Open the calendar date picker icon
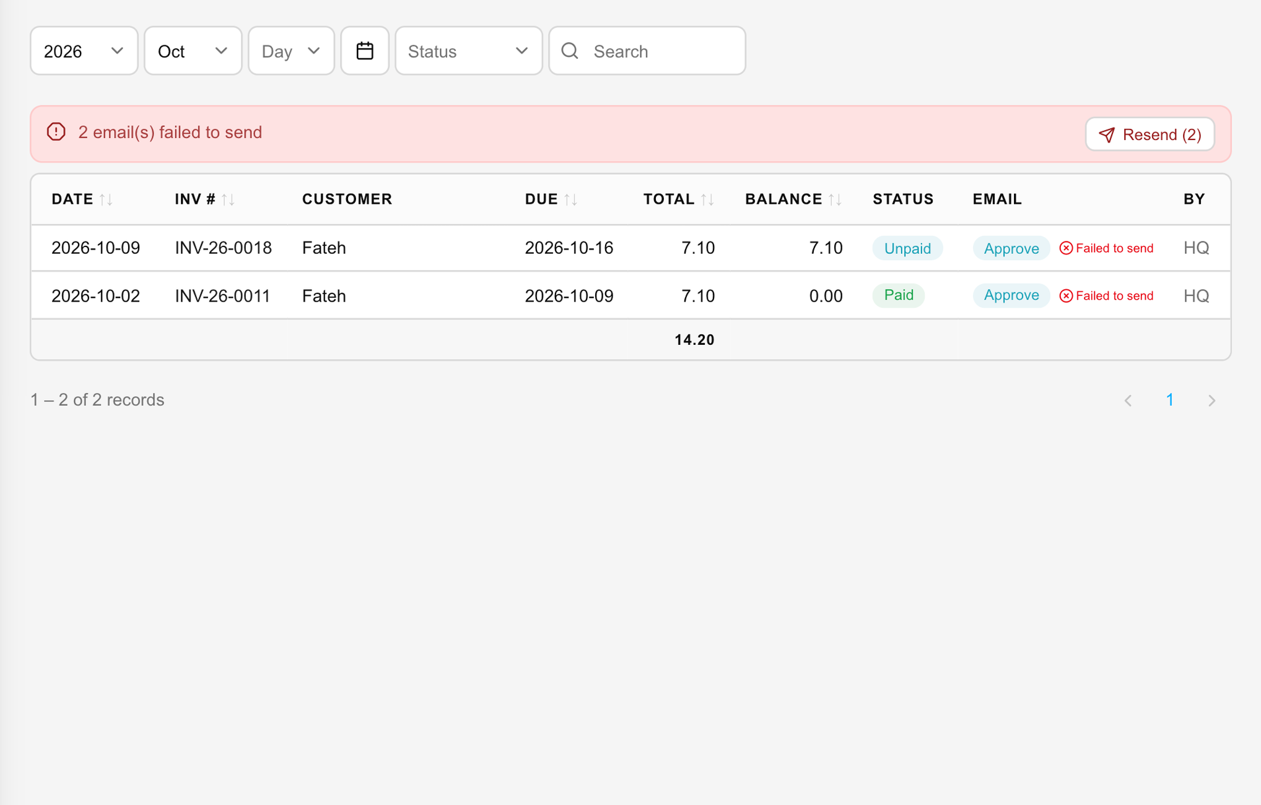This screenshot has width=1261, height=805. 365,51
